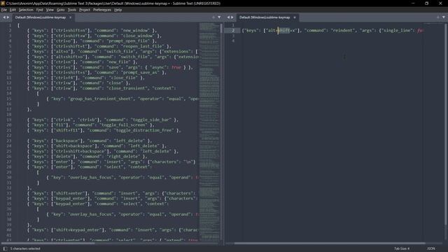Add new tab in right pane
Image resolution: width=448 pixels, height=252 pixels.
437,17
